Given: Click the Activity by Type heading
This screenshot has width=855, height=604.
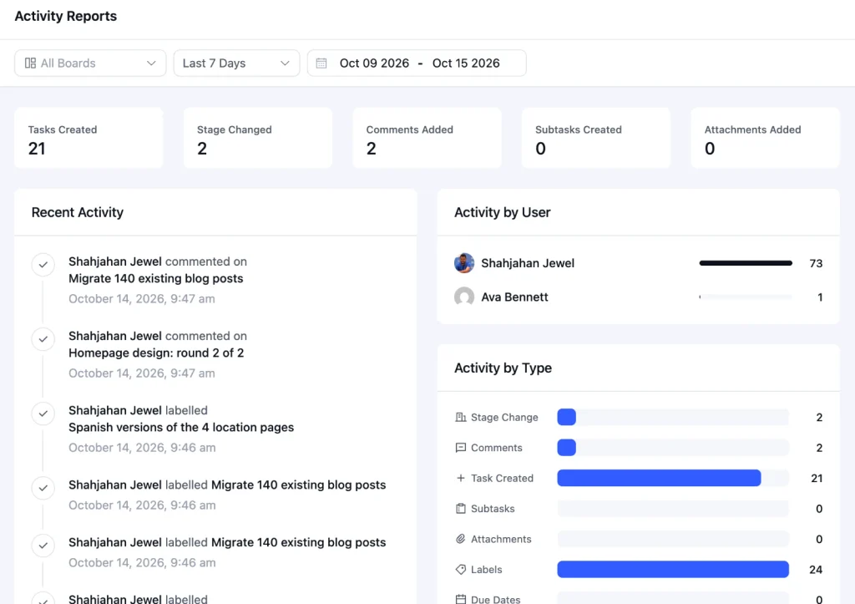Looking at the screenshot, I should pos(503,368).
